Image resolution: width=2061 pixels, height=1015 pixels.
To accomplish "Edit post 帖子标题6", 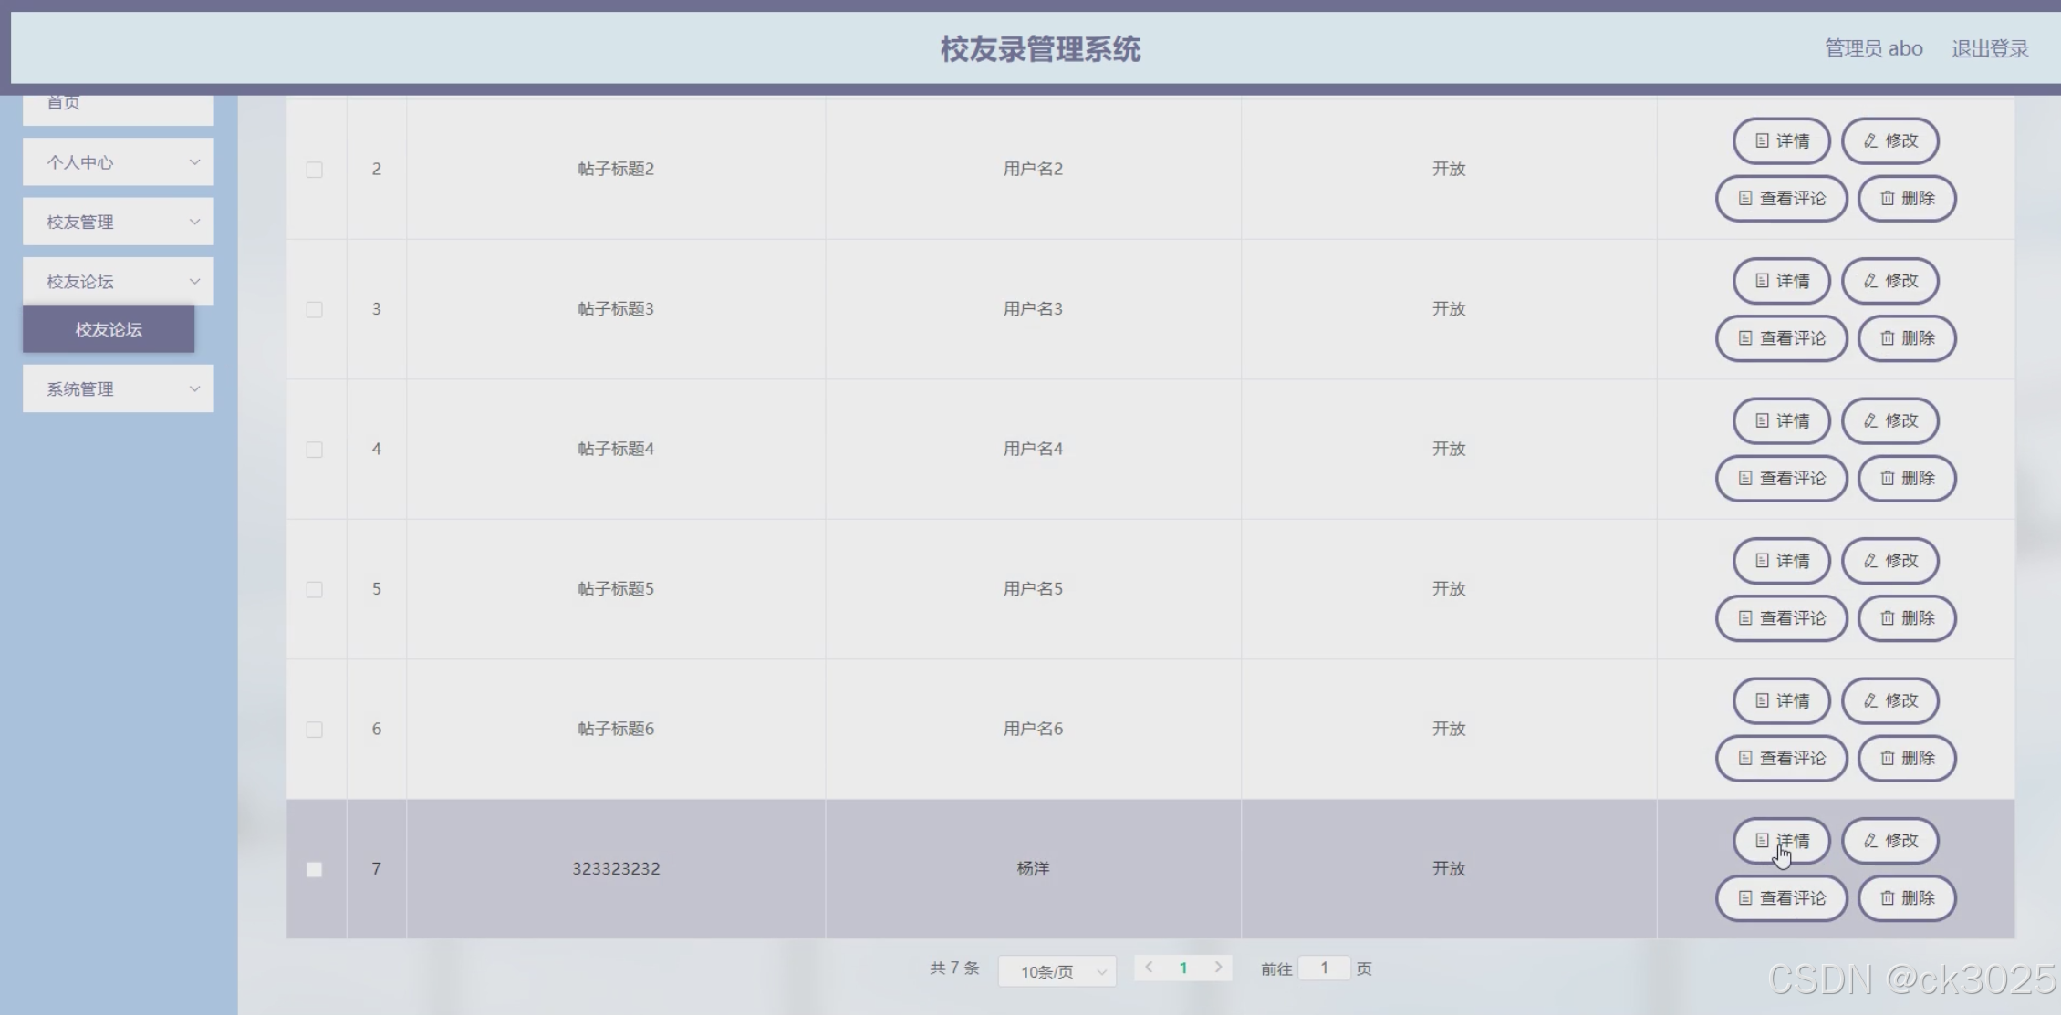I will point(1889,700).
